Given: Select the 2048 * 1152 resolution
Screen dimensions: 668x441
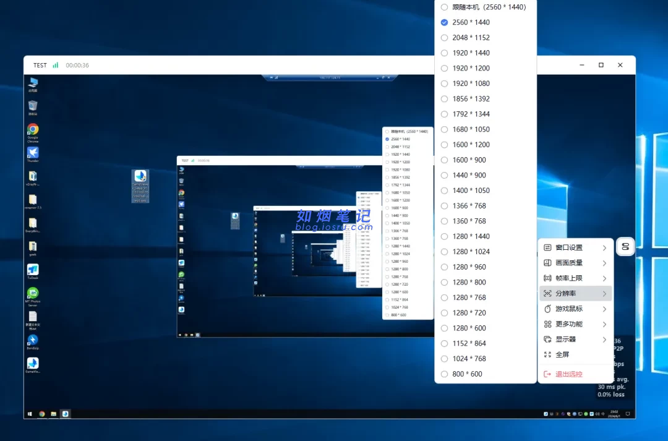Looking at the screenshot, I should (486, 38).
